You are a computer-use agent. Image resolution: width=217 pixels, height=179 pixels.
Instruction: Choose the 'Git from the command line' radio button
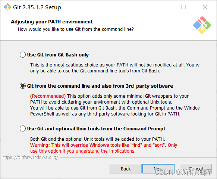pos(23,86)
